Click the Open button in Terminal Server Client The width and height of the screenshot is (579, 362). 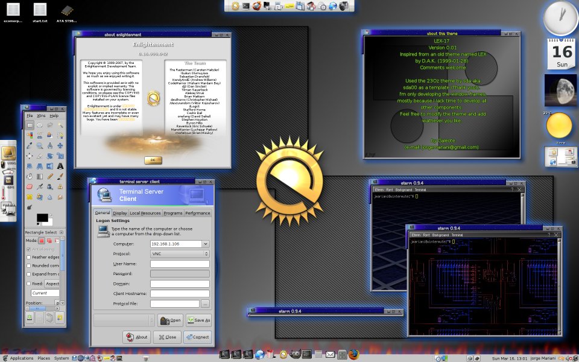click(x=170, y=320)
